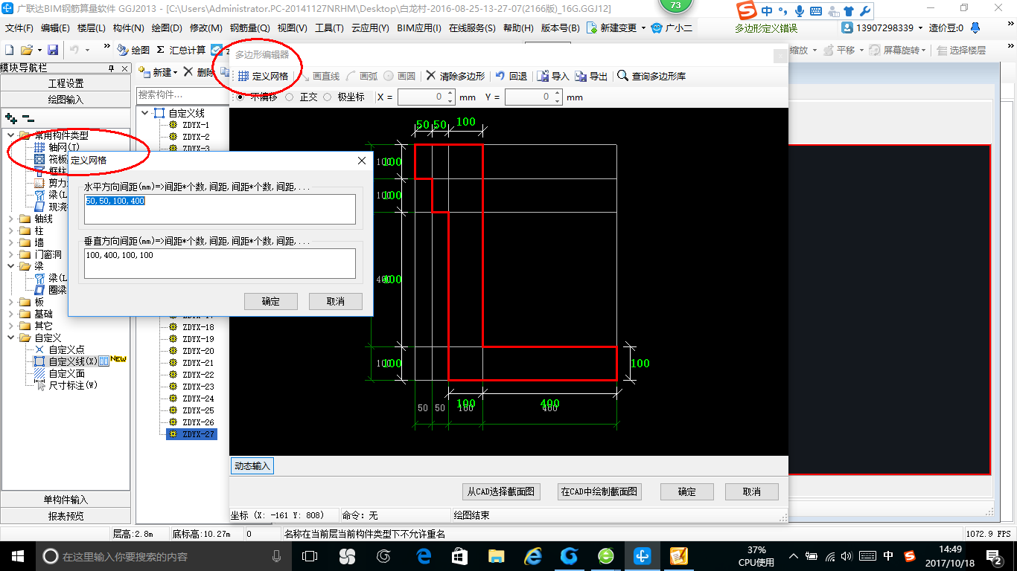Image resolution: width=1017 pixels, height=571 pixels.
Task: Open the 工程设置 navigator section
Action: 66,83
